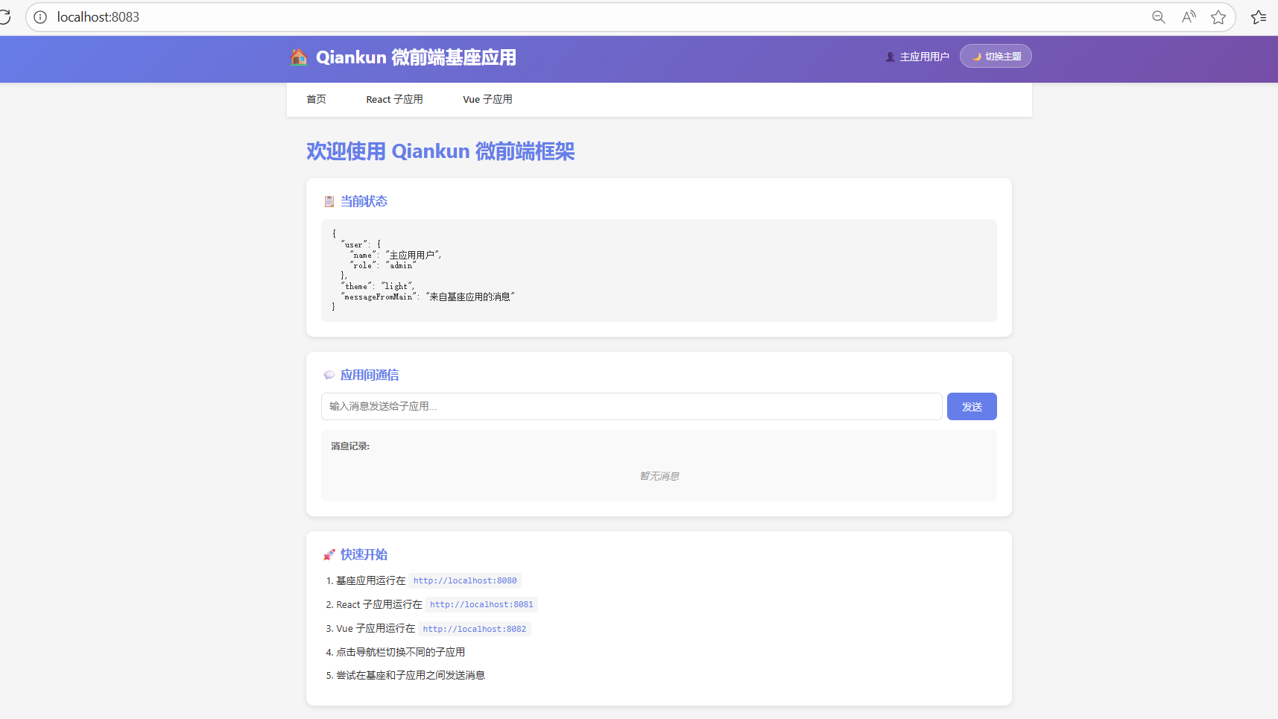
Task: Click the Qiankun 微前端基座应用 header title
Action: point(416,57)
